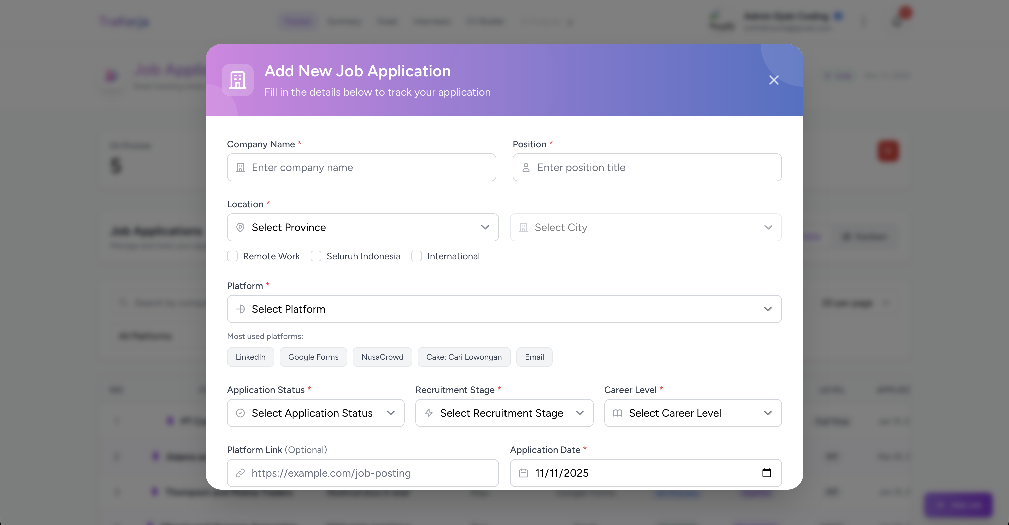Click the building icon in modal header
The width and height of the screenshot is (1009, 525).
(x=237, y=80)
